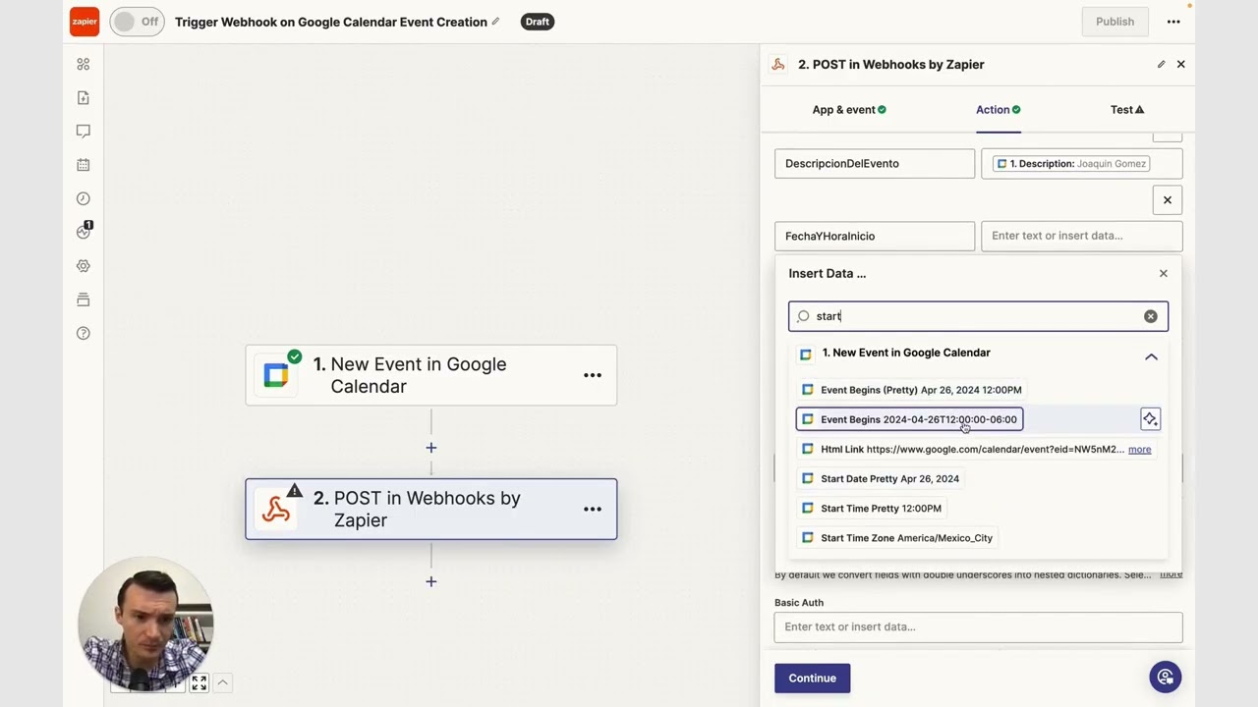Screen dimensions: 1258x707
Task: Click the FechaYHoraInicio value input field
Action: pyautogui.click(x=1081, y=237)
